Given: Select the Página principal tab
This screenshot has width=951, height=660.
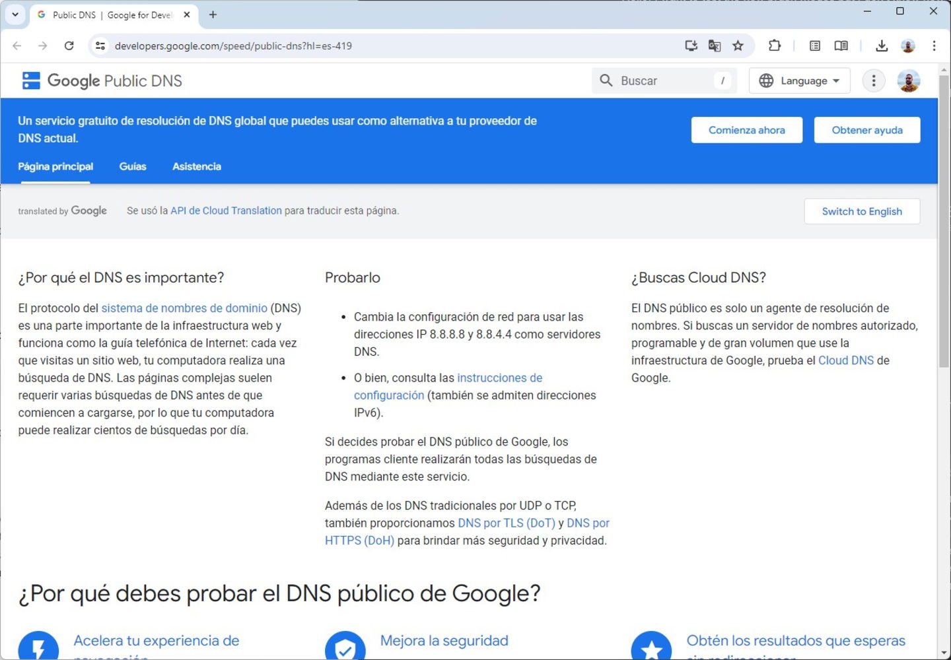Looking at the screenshot, I should (x=55, y=166).
